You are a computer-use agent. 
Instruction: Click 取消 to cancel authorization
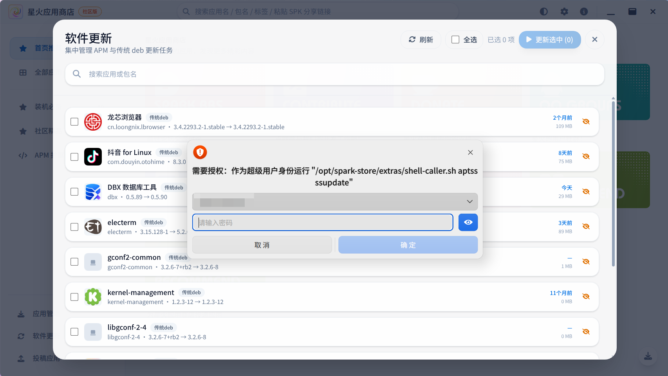click(x=262, y=245)
